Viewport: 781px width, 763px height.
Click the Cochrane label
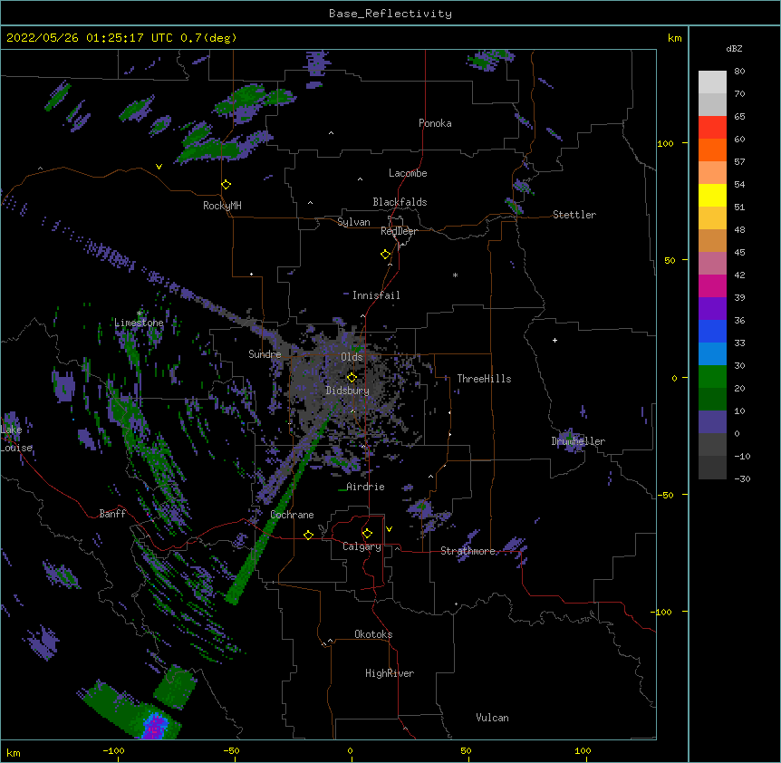pyautogui.click(x=292, y=515)
